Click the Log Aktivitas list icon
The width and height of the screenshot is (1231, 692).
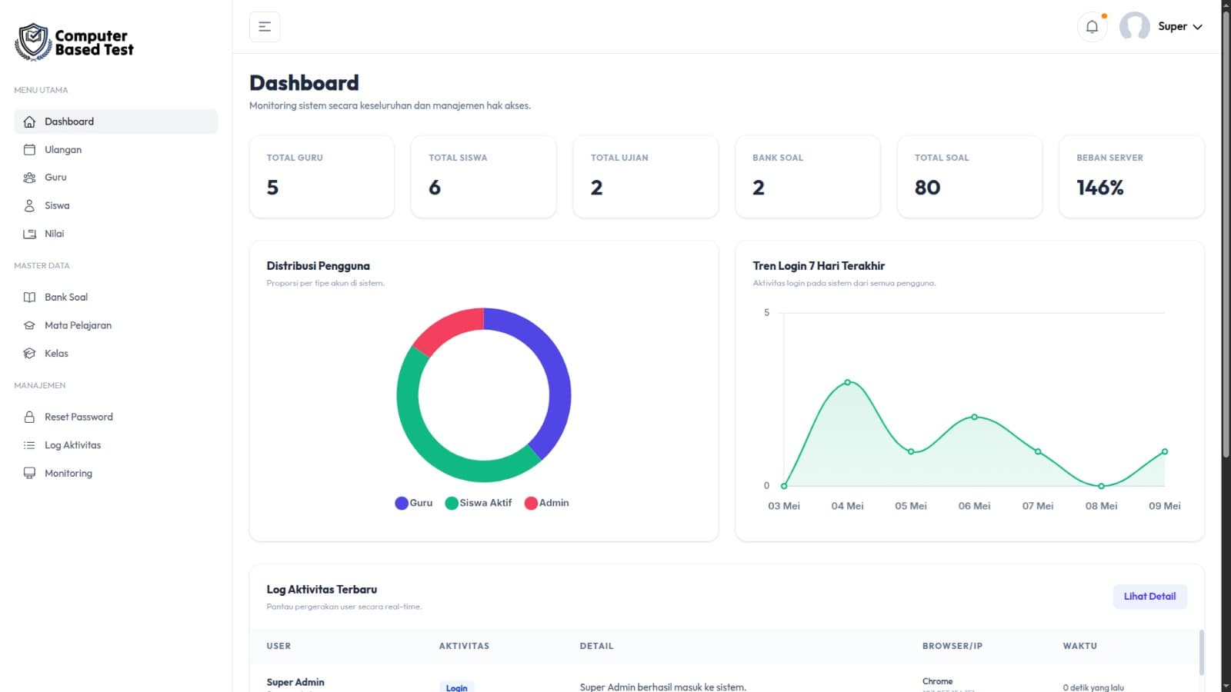(x=29, y=445)
